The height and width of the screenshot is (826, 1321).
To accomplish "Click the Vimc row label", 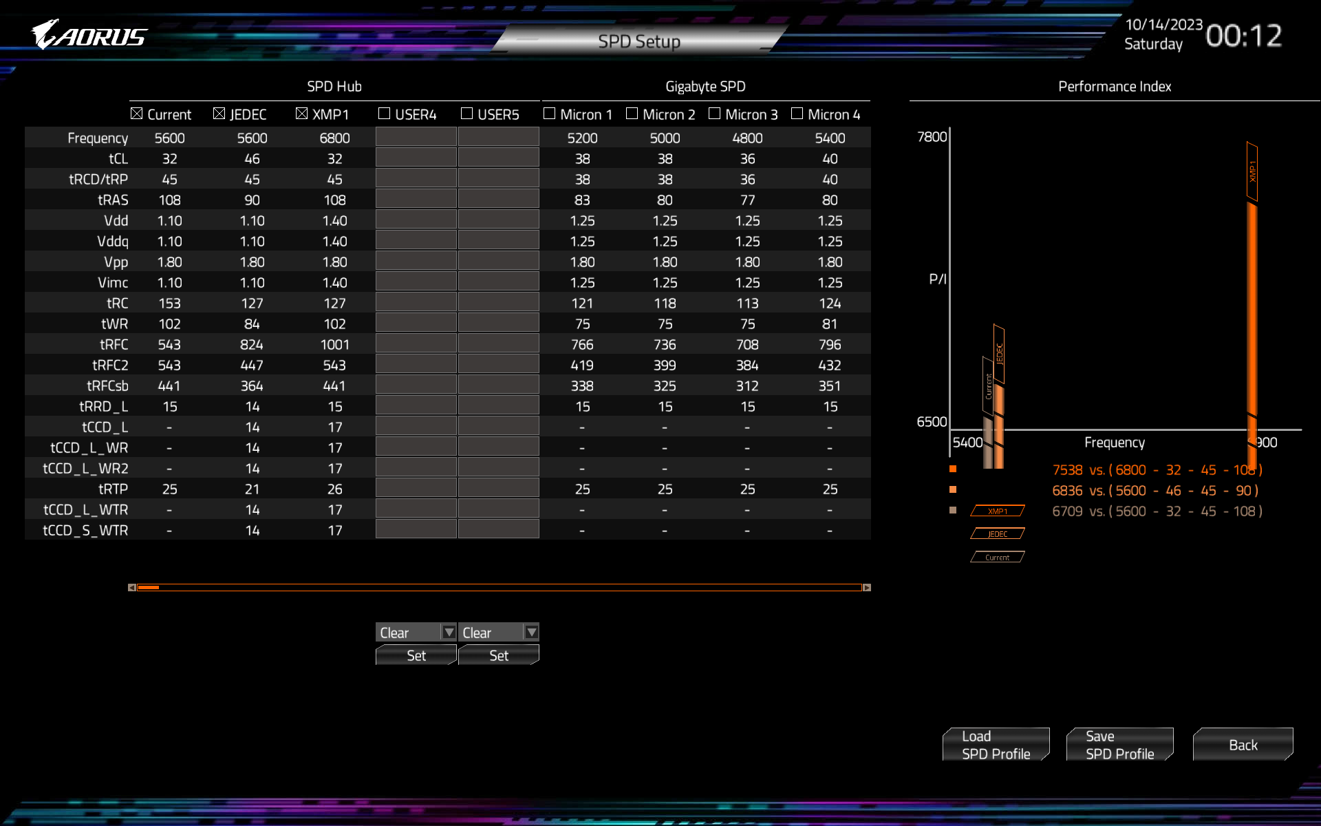I will point(113,282).
